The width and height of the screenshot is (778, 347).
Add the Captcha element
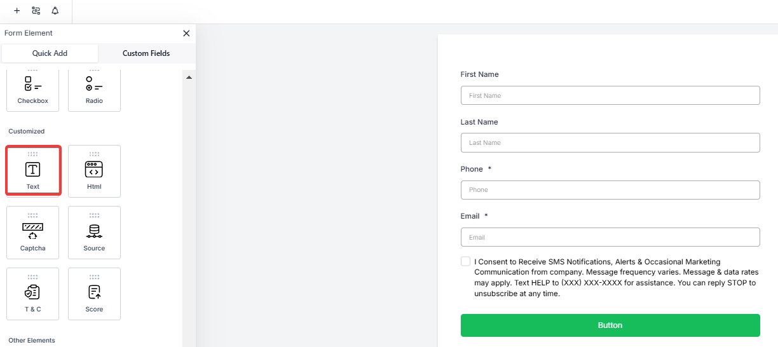point(32,233)
